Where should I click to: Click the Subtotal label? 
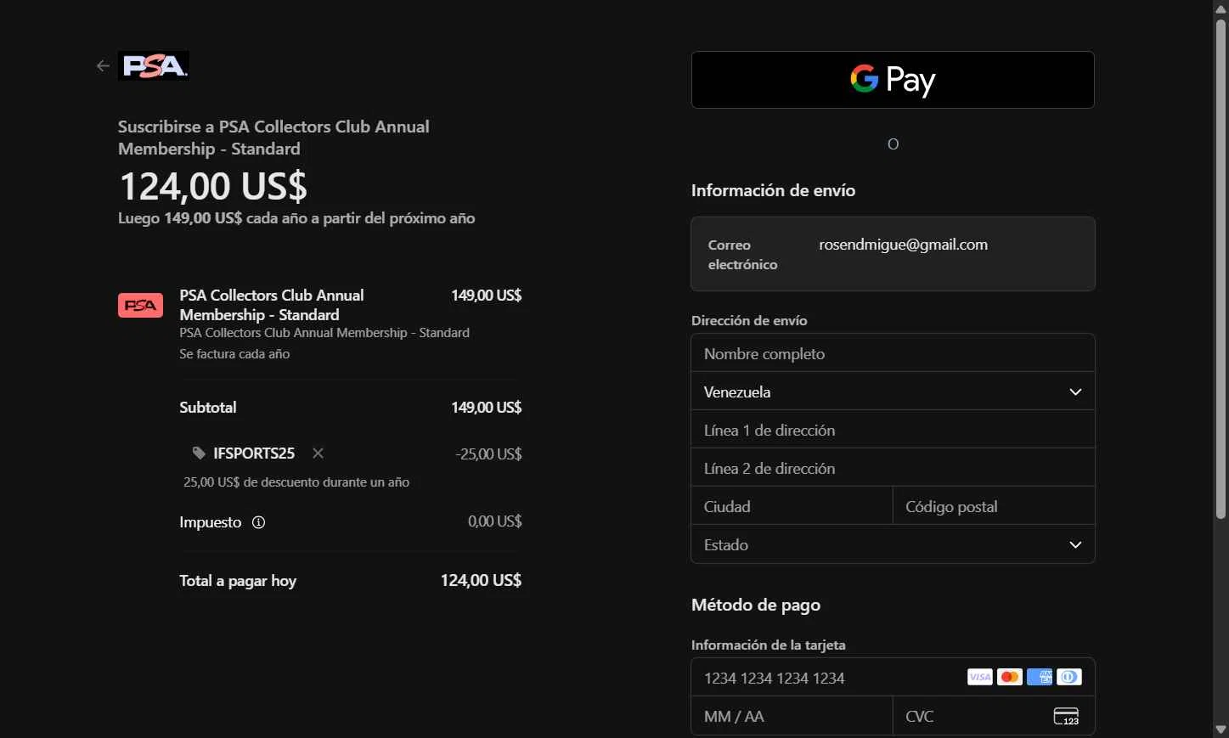click(208, 408)
